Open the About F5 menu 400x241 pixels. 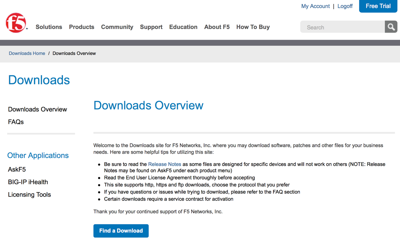[x=217, y=27]
